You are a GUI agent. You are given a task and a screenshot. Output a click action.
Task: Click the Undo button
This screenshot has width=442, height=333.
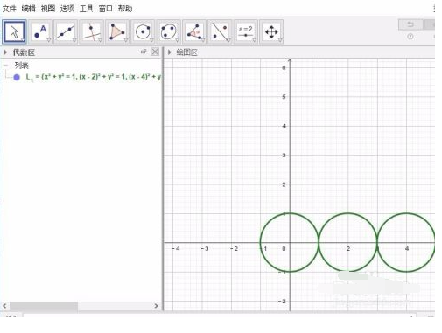(x=410, y=24)
